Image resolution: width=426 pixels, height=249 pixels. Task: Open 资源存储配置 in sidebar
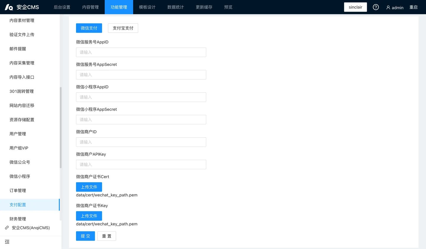(x=30, y=120)
